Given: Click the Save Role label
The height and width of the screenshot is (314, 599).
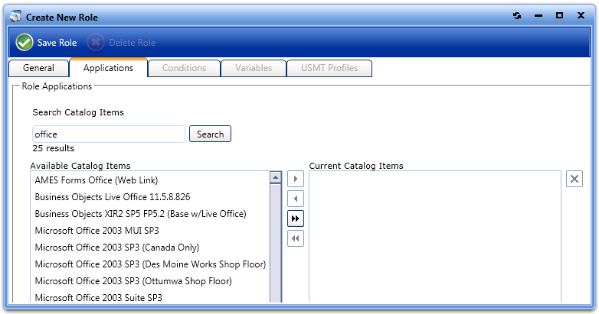Looking at the screenshot, I should pos(57,43).
